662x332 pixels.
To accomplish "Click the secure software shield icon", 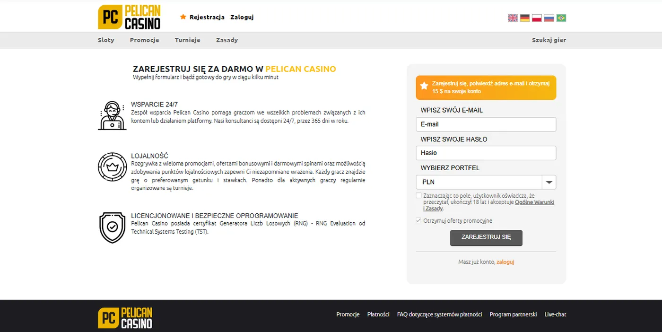I will click(x=113, y=227).
